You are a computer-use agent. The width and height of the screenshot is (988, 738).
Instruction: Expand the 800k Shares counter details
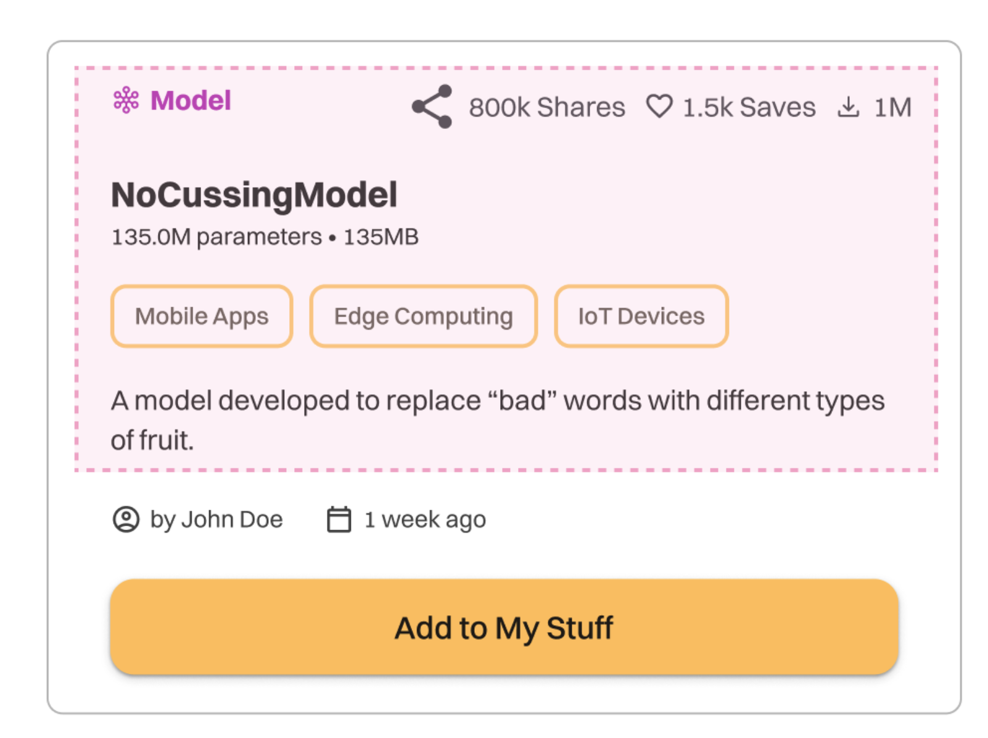[546, 107]
